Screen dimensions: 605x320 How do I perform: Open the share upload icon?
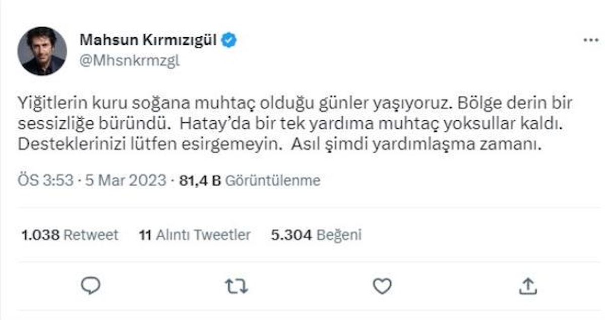(527, 286)
